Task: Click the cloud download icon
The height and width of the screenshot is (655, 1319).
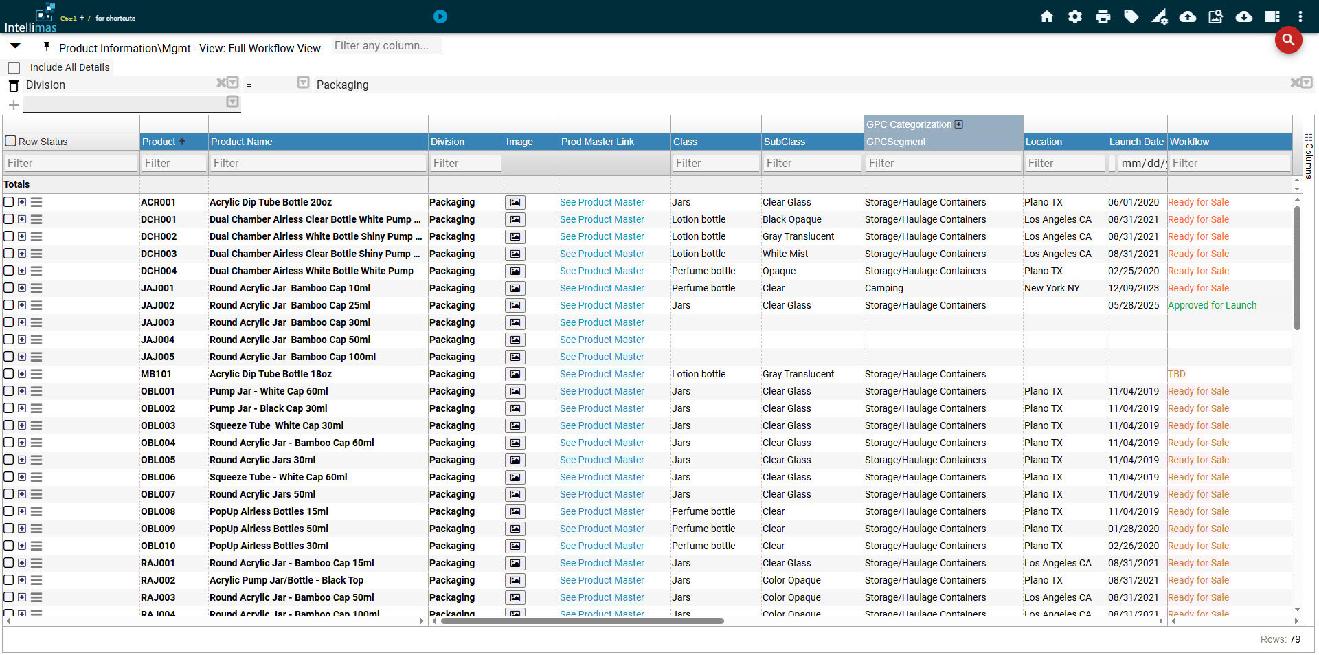Action: coord(1243,16)
